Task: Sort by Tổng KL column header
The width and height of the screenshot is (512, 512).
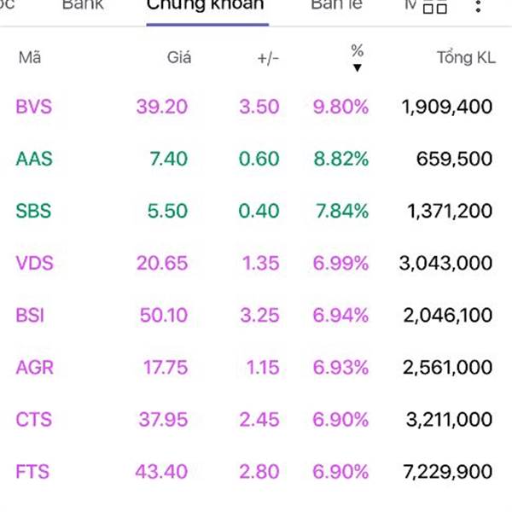Action: pyautogui.click(x=466, y=57)
